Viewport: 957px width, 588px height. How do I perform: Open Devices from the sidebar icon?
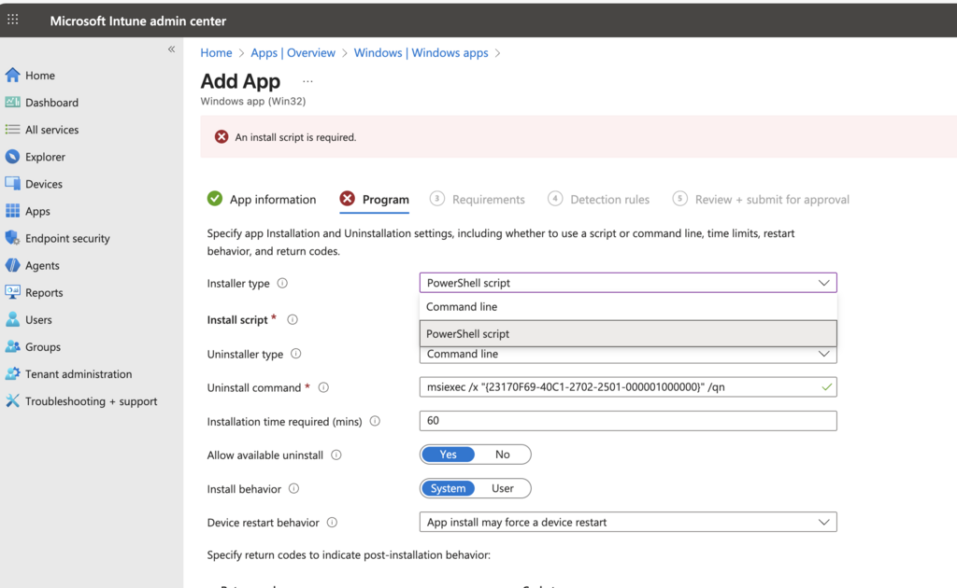[x=12, y=184]
